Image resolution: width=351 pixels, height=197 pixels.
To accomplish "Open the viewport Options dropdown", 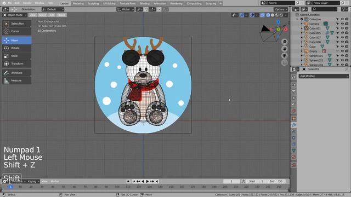I will [x=281, y=9].
